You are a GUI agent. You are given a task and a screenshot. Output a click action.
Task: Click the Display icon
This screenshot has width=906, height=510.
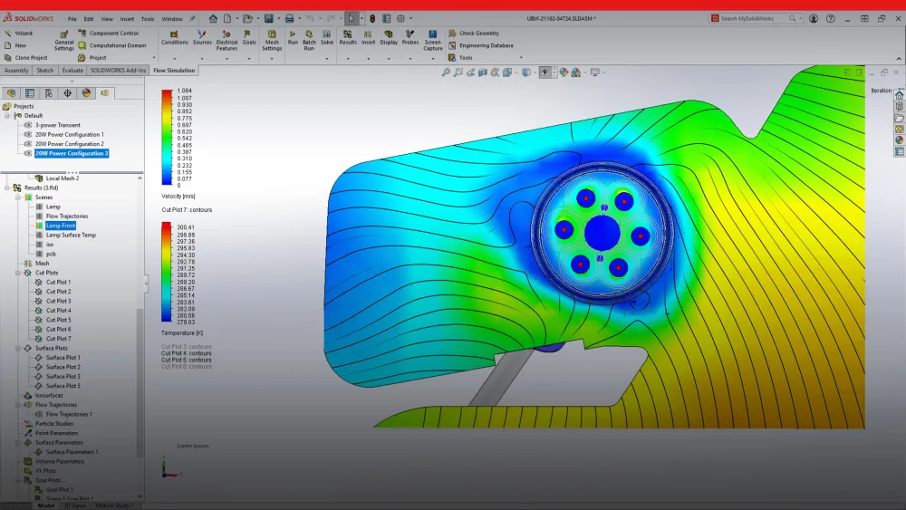[389, 34]
